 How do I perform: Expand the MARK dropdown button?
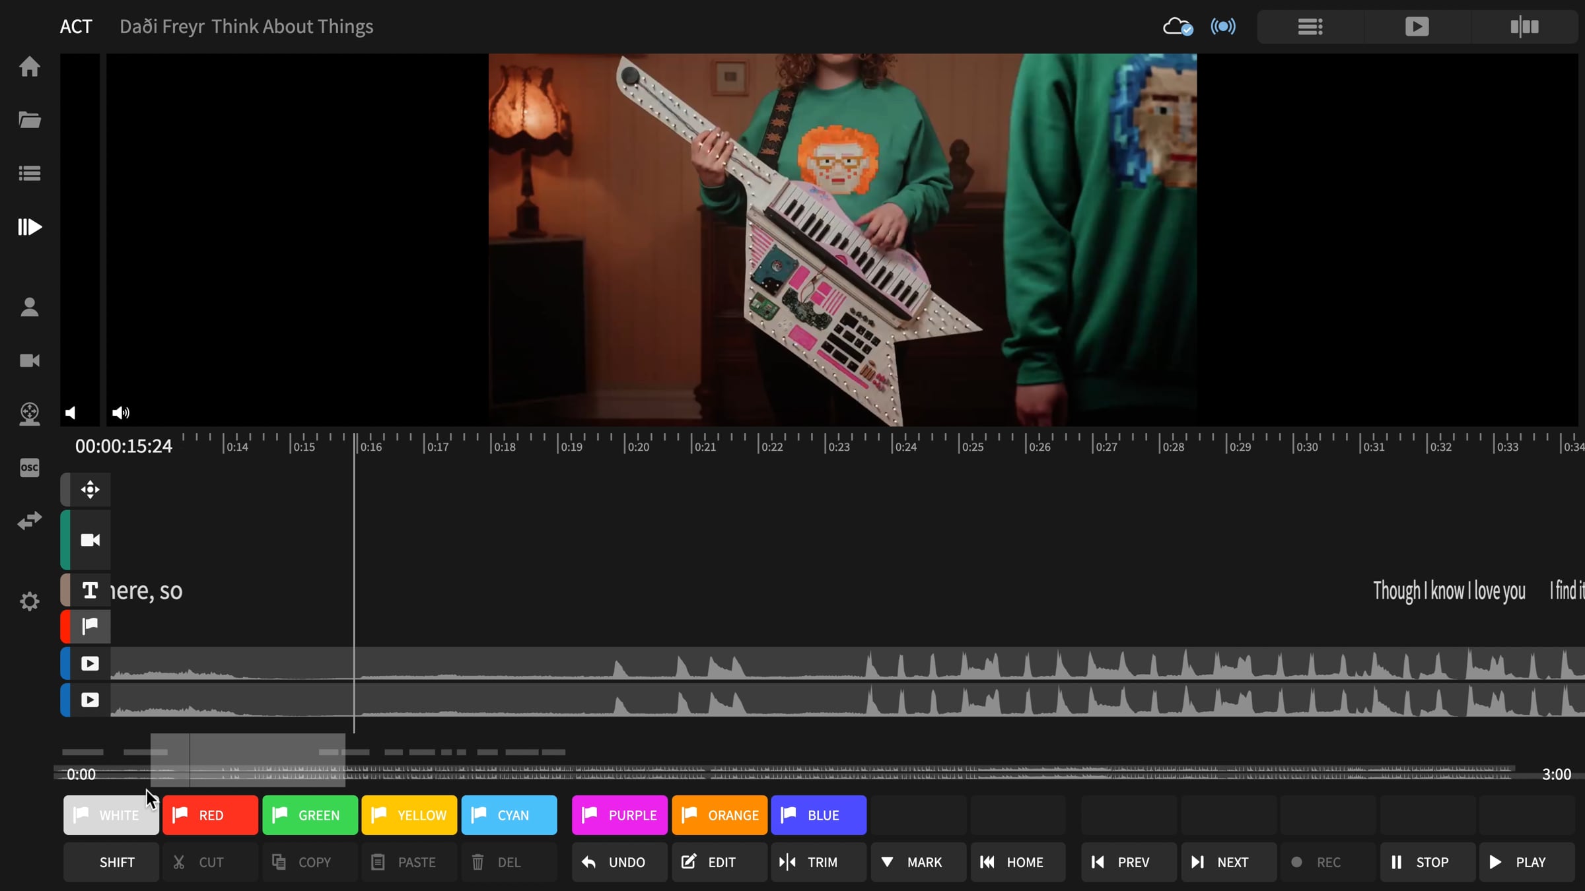coord(918,862)
